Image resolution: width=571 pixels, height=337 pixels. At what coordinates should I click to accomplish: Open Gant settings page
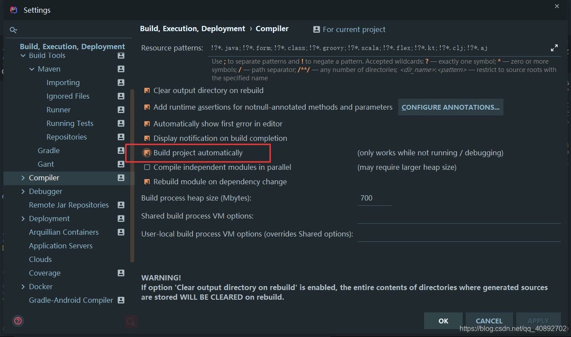(x=46, y=164)
